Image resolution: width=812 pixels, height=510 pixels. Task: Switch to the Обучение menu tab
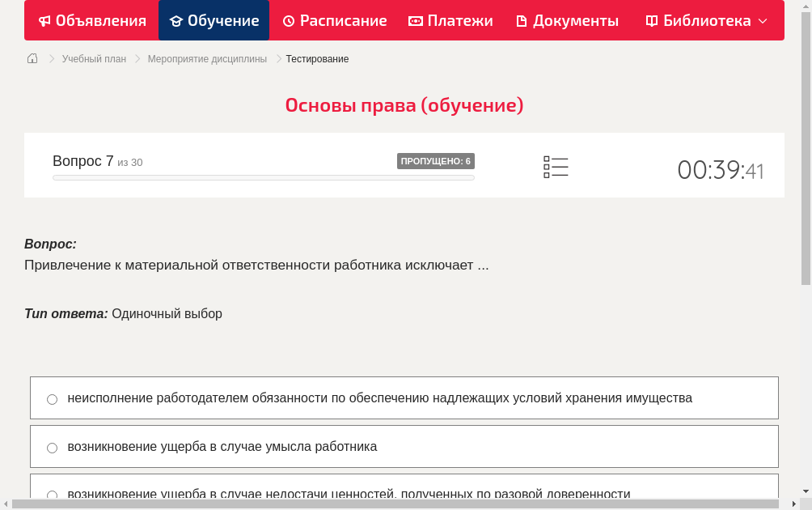point(214,20)
